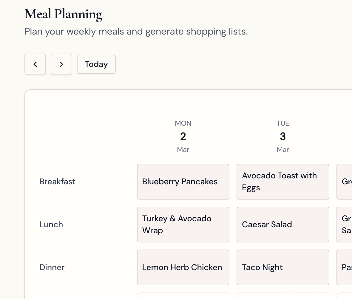This screenshot has width=352, height=299.
Task: Select the Breakfast row label
Action: tap(57, 182)
